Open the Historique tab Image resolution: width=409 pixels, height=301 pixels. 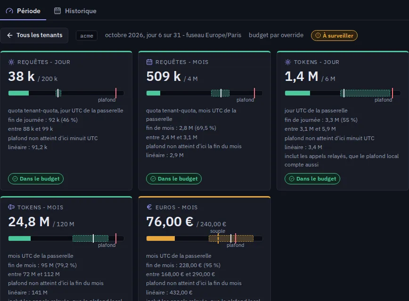click(x=75, y=11)
